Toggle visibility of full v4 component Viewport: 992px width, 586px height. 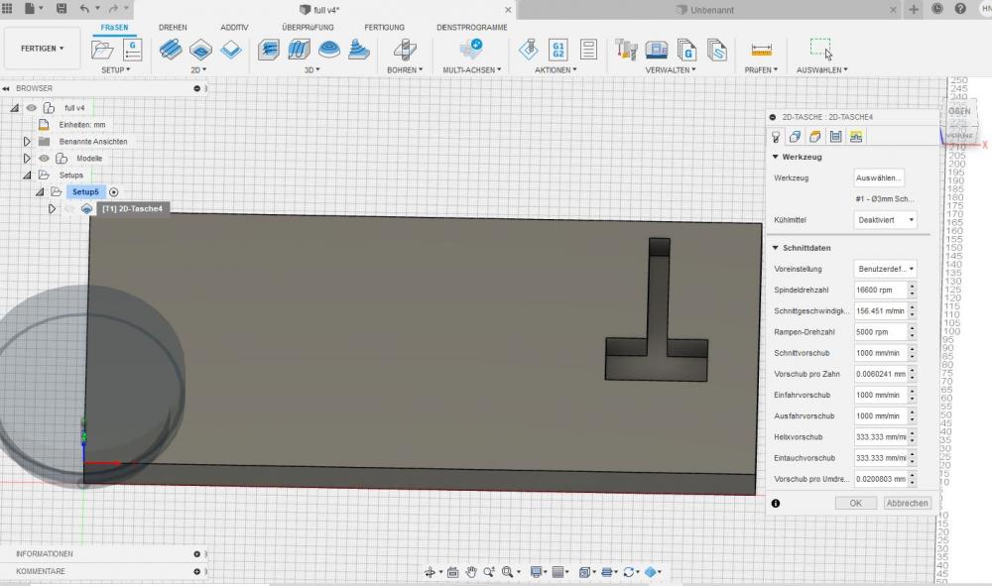[x=31, y=108]
